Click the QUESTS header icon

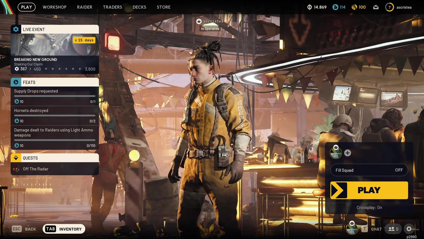pyautogui.click(x=16, y=158)
